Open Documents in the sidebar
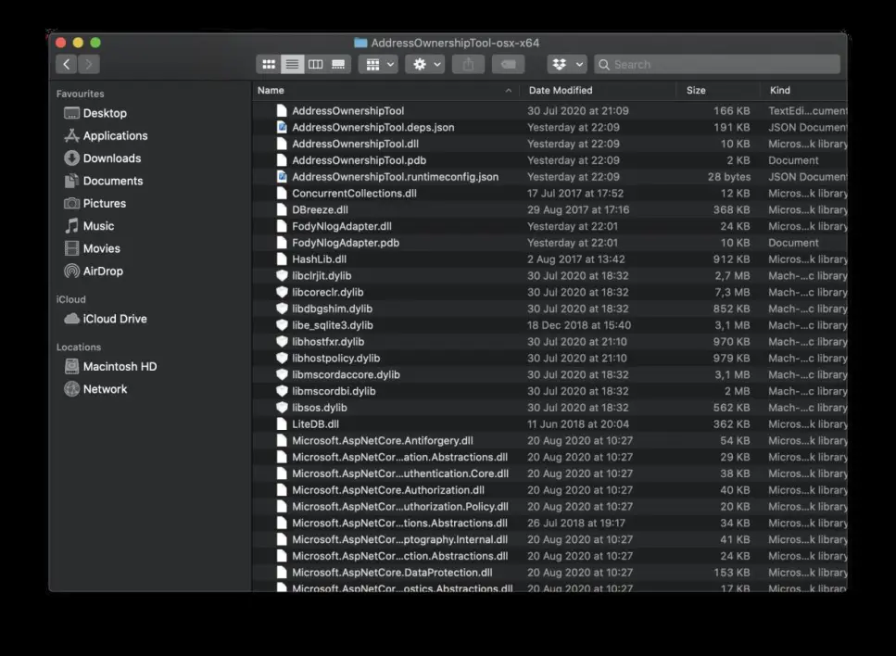The height and width of the screenshot is (656, 896). 104,181
